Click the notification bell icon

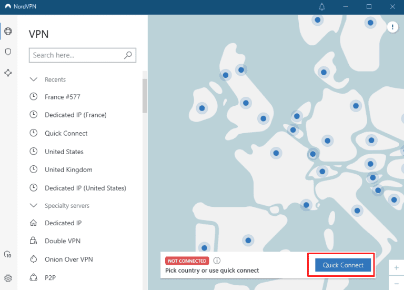[x=322, y=7]
